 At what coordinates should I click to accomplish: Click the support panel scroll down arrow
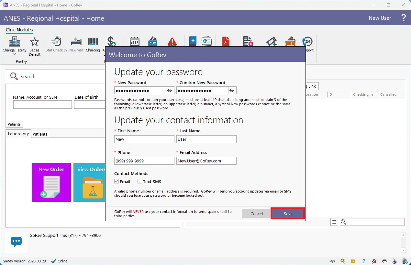point(403,250)
